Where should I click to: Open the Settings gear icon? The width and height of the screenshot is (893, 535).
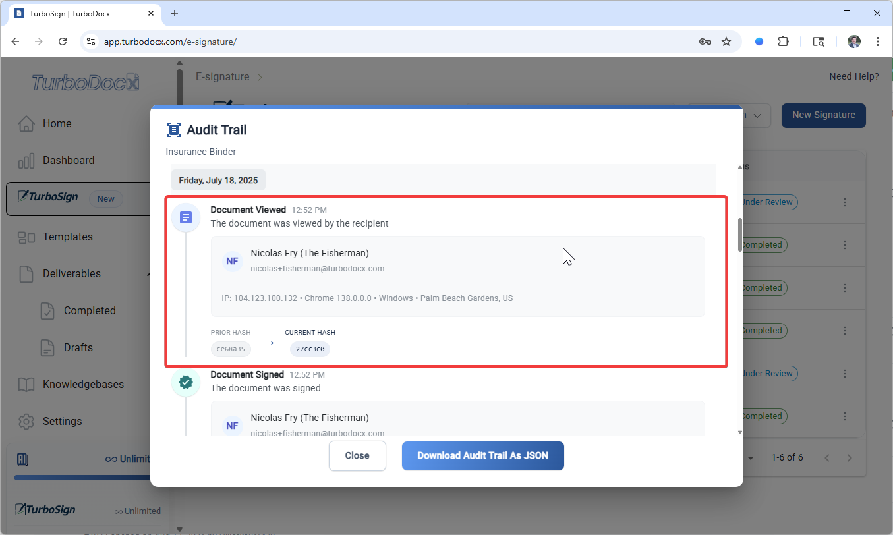(26, 421)
